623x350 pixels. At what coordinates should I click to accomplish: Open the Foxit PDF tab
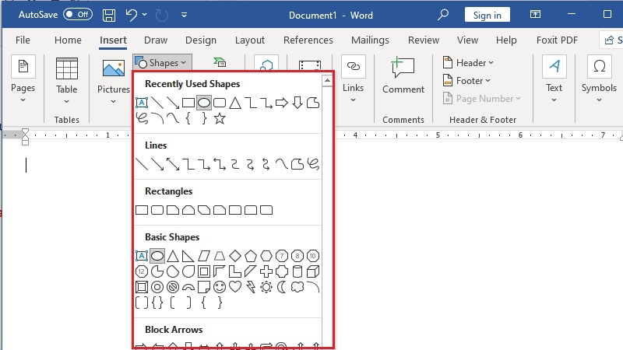coord(557,40)
